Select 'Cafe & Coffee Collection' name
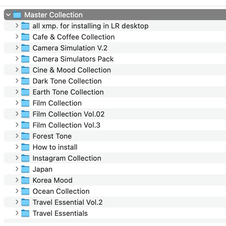 [74, 37]
